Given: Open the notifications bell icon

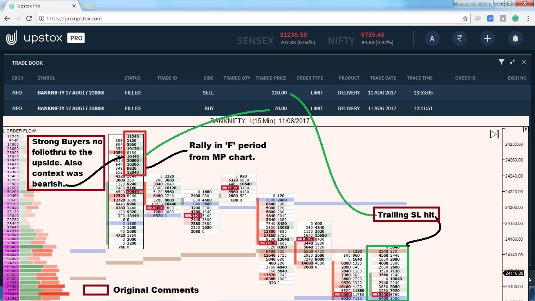Looking at the screenshot, I should pyautogui.click(x=515, y=38).
